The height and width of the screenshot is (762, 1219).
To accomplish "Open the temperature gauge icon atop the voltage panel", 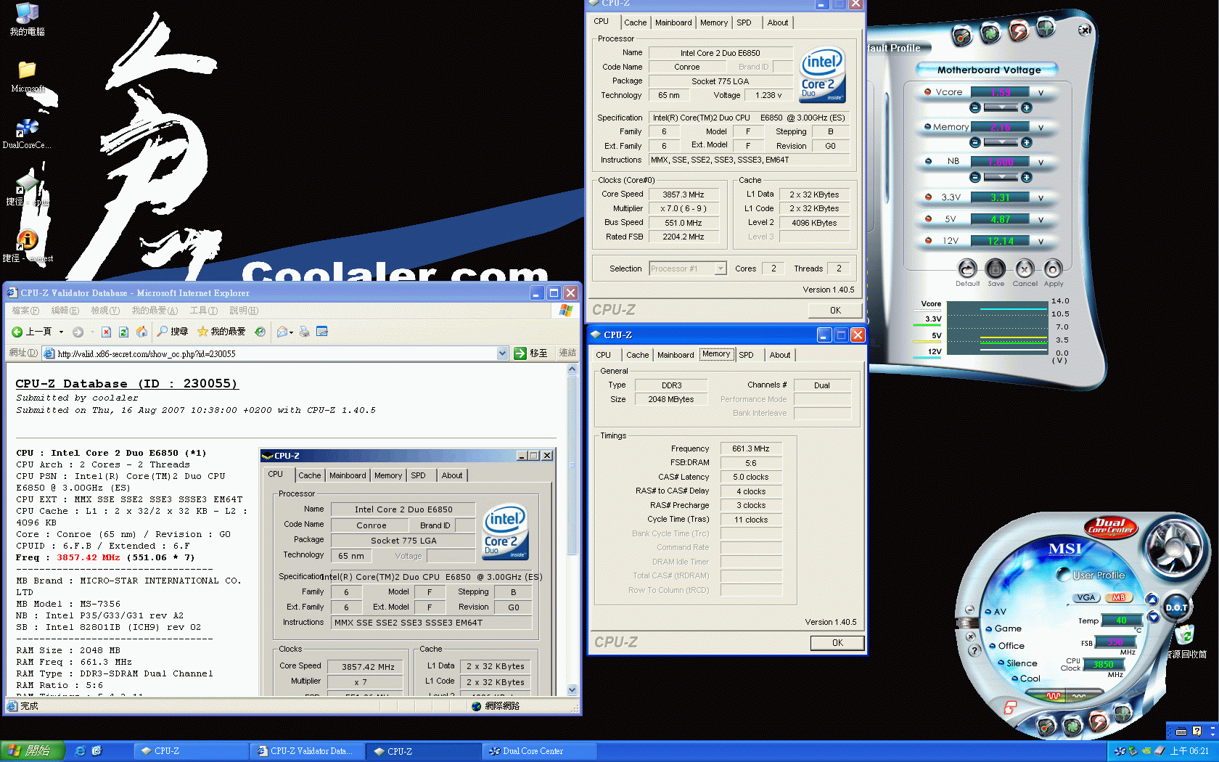I will pos(962,36).
